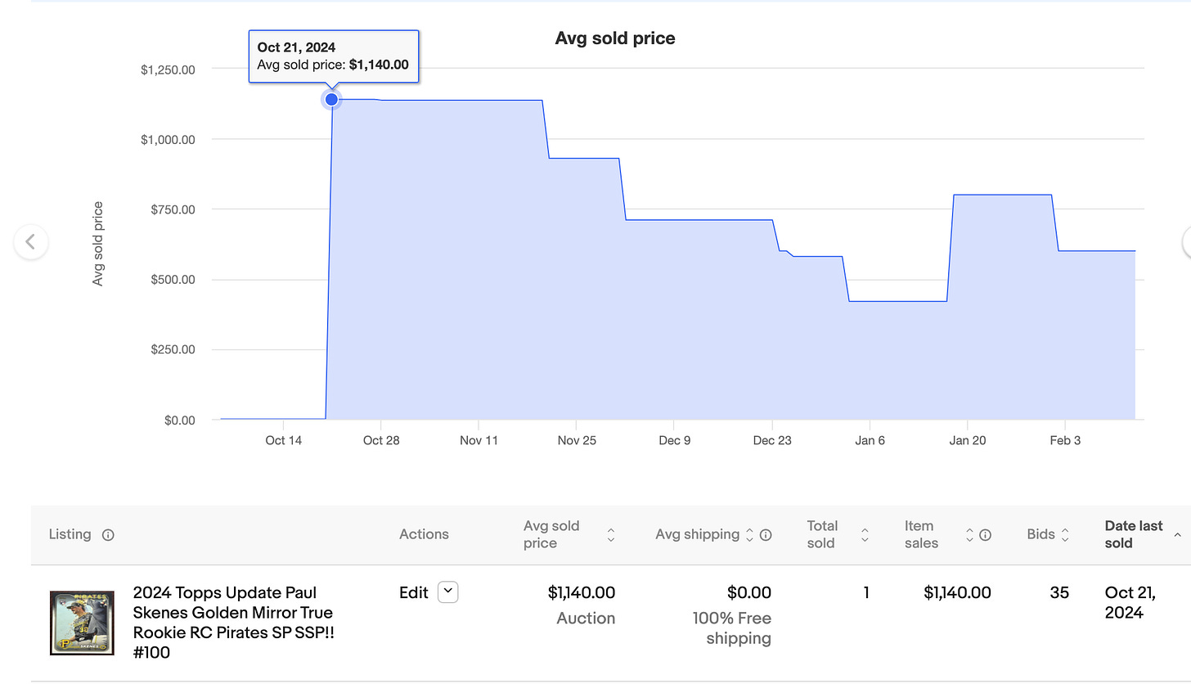Image resolution: width=1191 pixels, height=684 pixels.
Task: Click the Edit link for Skenes listing
Action: click(414, 592)
